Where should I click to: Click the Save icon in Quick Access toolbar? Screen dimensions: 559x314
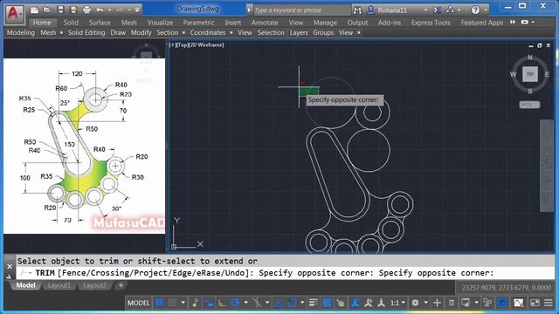tap(60, 10)
